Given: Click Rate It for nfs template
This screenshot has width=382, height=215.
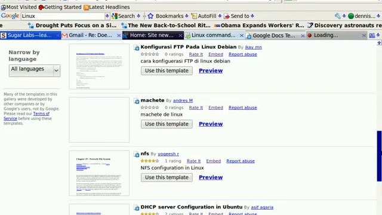Looking at the screenshot, I should [x=193, y=161].
